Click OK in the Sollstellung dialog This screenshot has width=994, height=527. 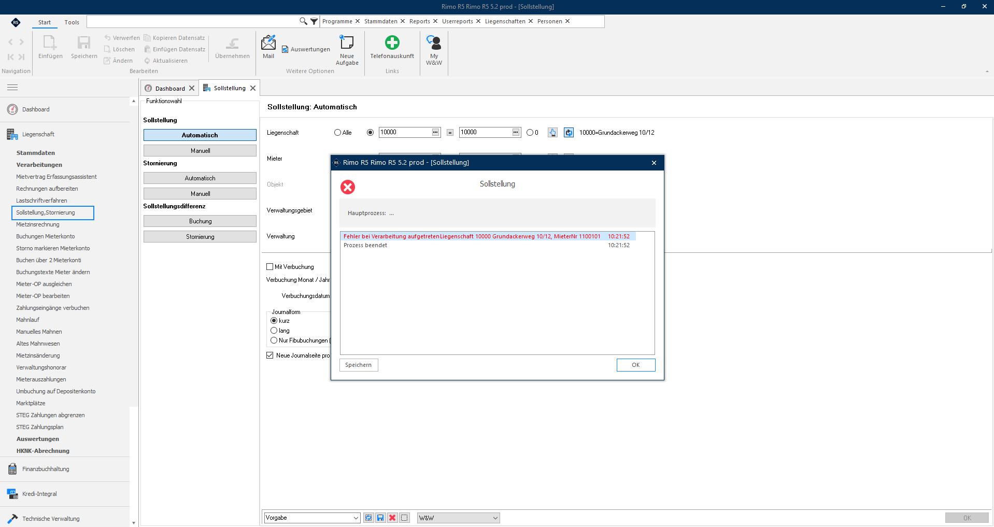[x=636, y=365]
